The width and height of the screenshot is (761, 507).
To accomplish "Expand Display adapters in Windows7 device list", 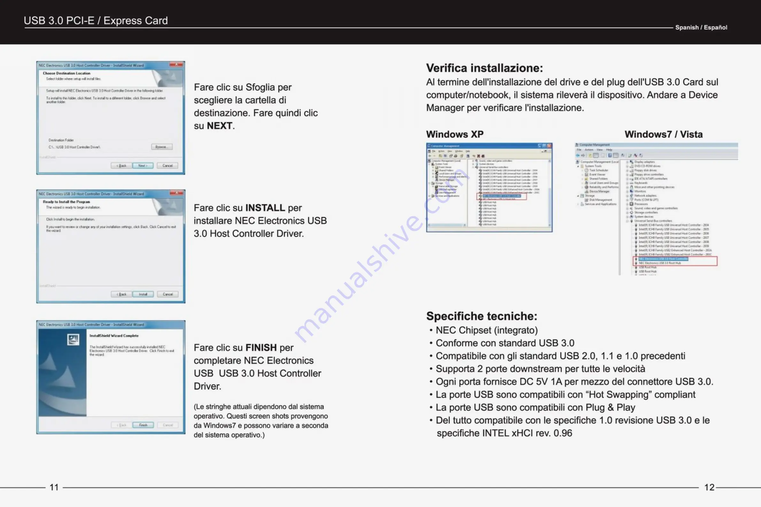I will pyautogui.click(x=627, y=162).
